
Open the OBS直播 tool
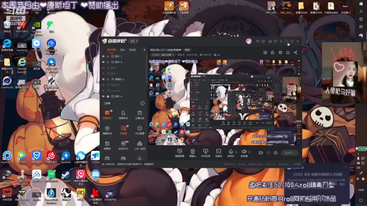(139, 130)
